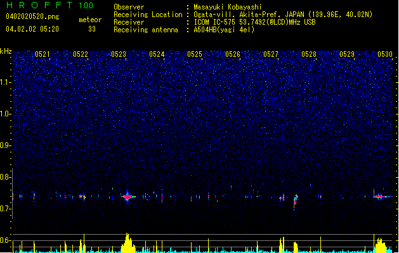Click the meteor count label

pos(90,20)
